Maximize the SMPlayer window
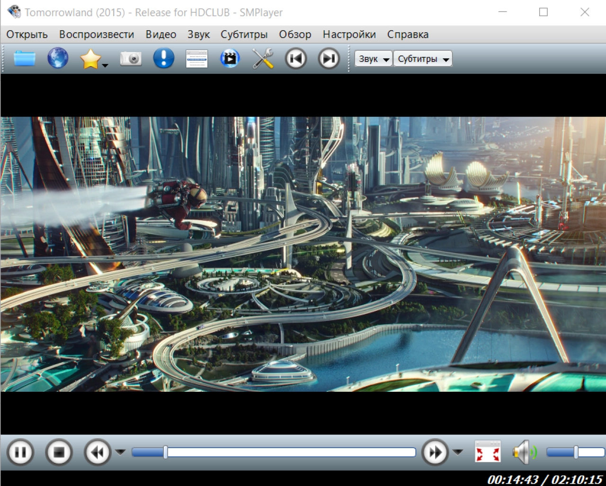 click(x=544, y=12)
